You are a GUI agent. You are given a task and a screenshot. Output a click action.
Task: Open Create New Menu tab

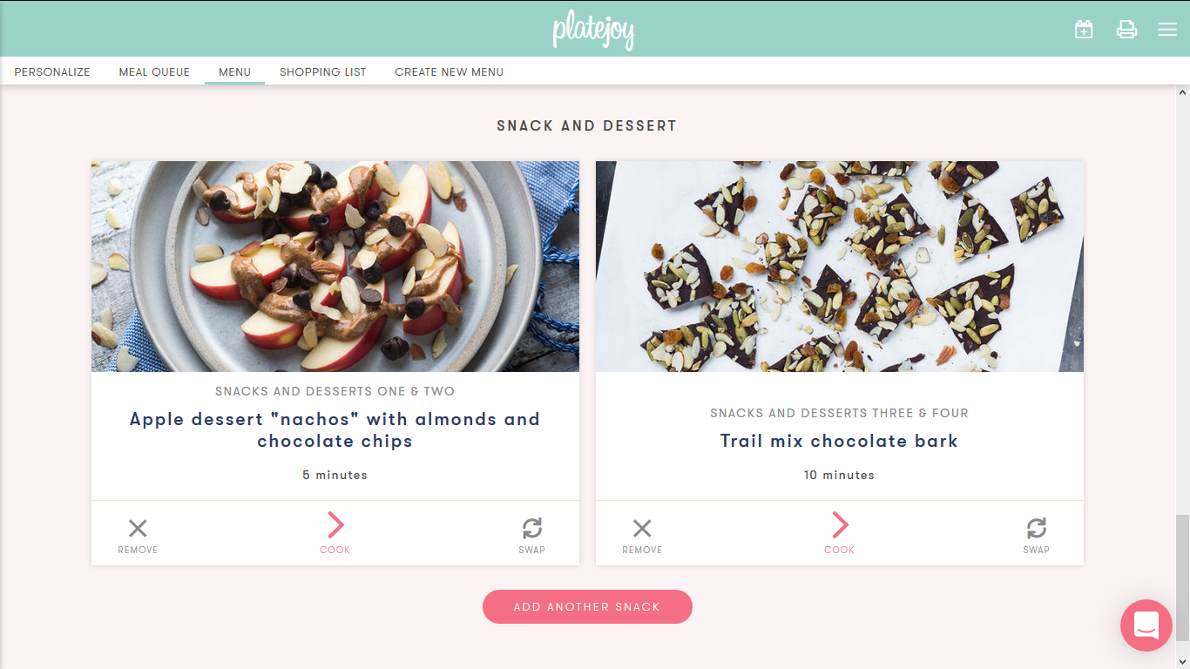(450, 71)
